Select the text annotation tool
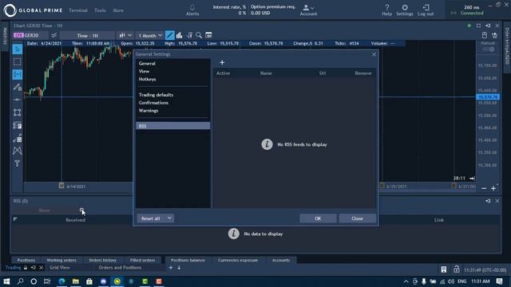The width and height of the screenshot is (511, 287). pyautogui.click(x=18, y=163)
